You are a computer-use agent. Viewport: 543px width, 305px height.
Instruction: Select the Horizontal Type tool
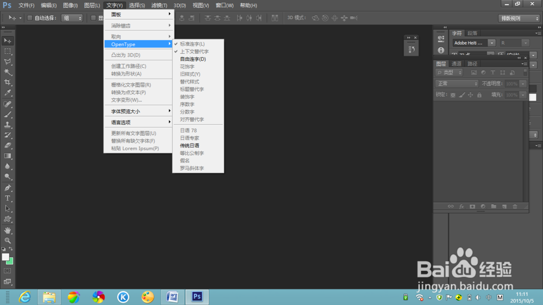point(8,199)
